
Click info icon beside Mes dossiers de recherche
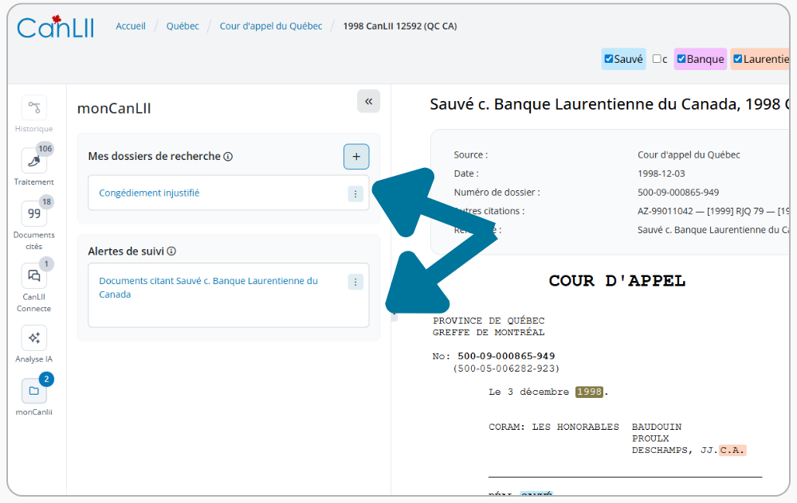[228, 157]
